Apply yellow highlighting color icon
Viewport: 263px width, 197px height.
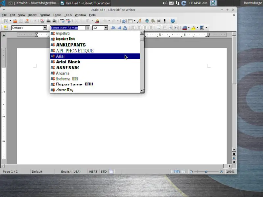(193, 28)
